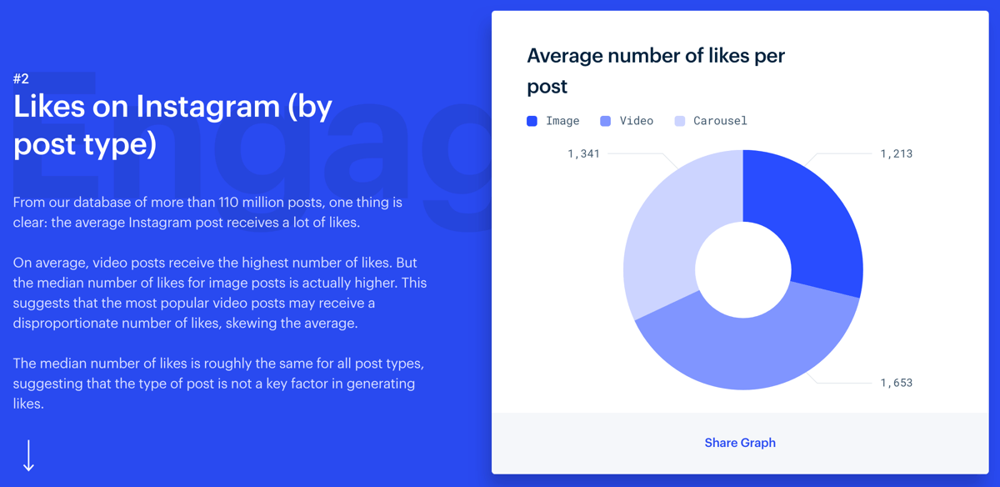Toggle the Image series in the legend
The width and height of the screenshot is (1000, 487).
(553, 120)
